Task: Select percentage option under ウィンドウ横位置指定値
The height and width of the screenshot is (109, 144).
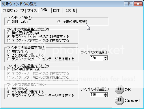Action: 41,59
